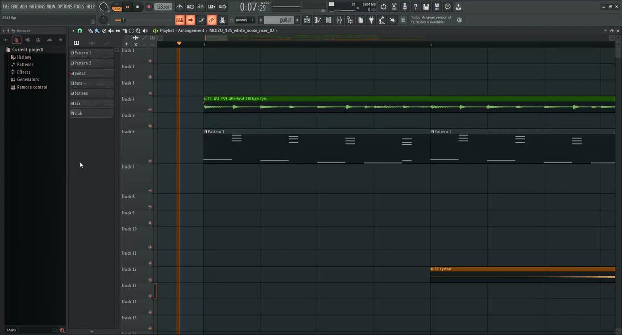Enable wait for input before recording
Viewport: 622px width, 335px height.
190,7
